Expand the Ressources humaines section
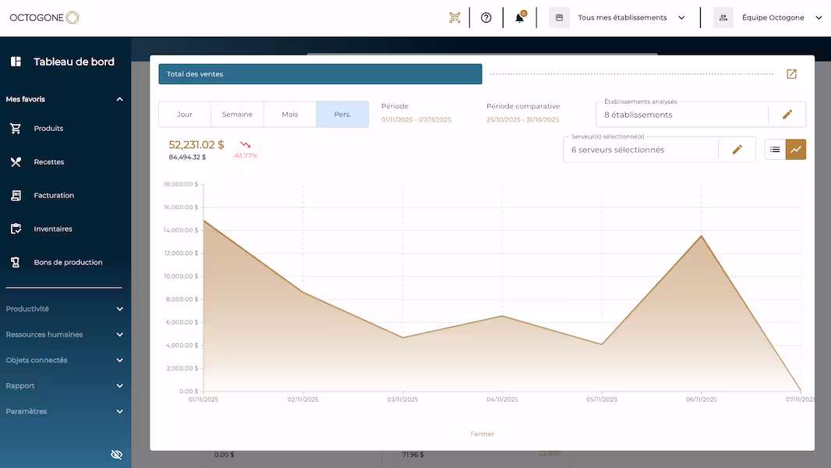The width and height of the screenshot is (831, 468). tap(62, 334)
